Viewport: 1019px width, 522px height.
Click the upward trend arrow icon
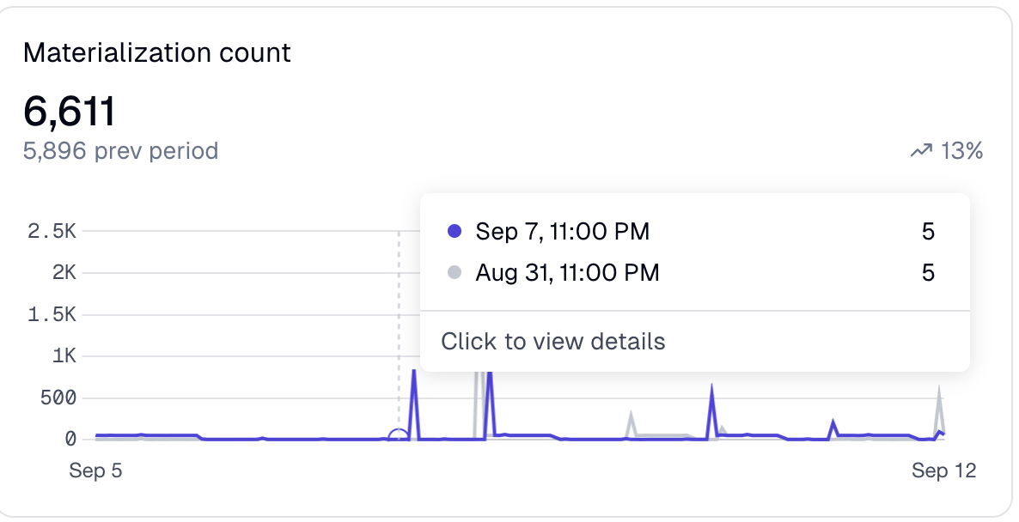(920, 149)
